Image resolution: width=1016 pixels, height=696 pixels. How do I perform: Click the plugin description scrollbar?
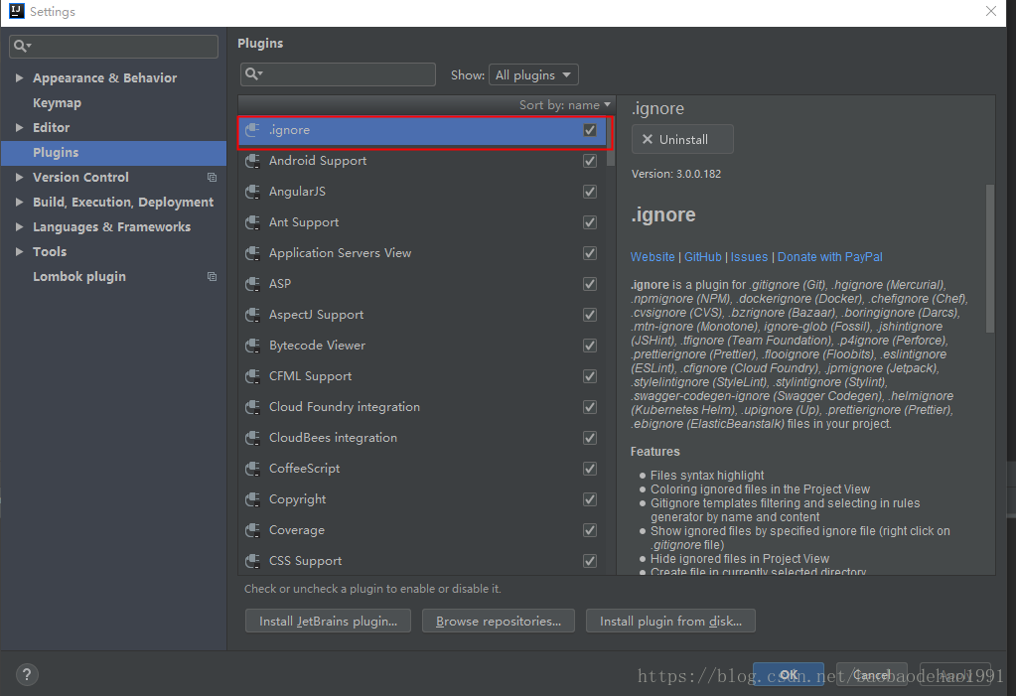(990, 259)
